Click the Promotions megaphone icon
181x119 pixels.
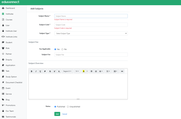3,105
